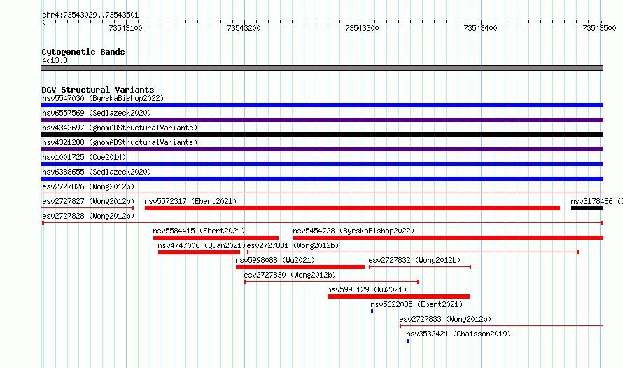The height and width of the screenshot is (368, 623).
Task: Select esv2727826 (Wong2012b) label
Action: [88, 186]
